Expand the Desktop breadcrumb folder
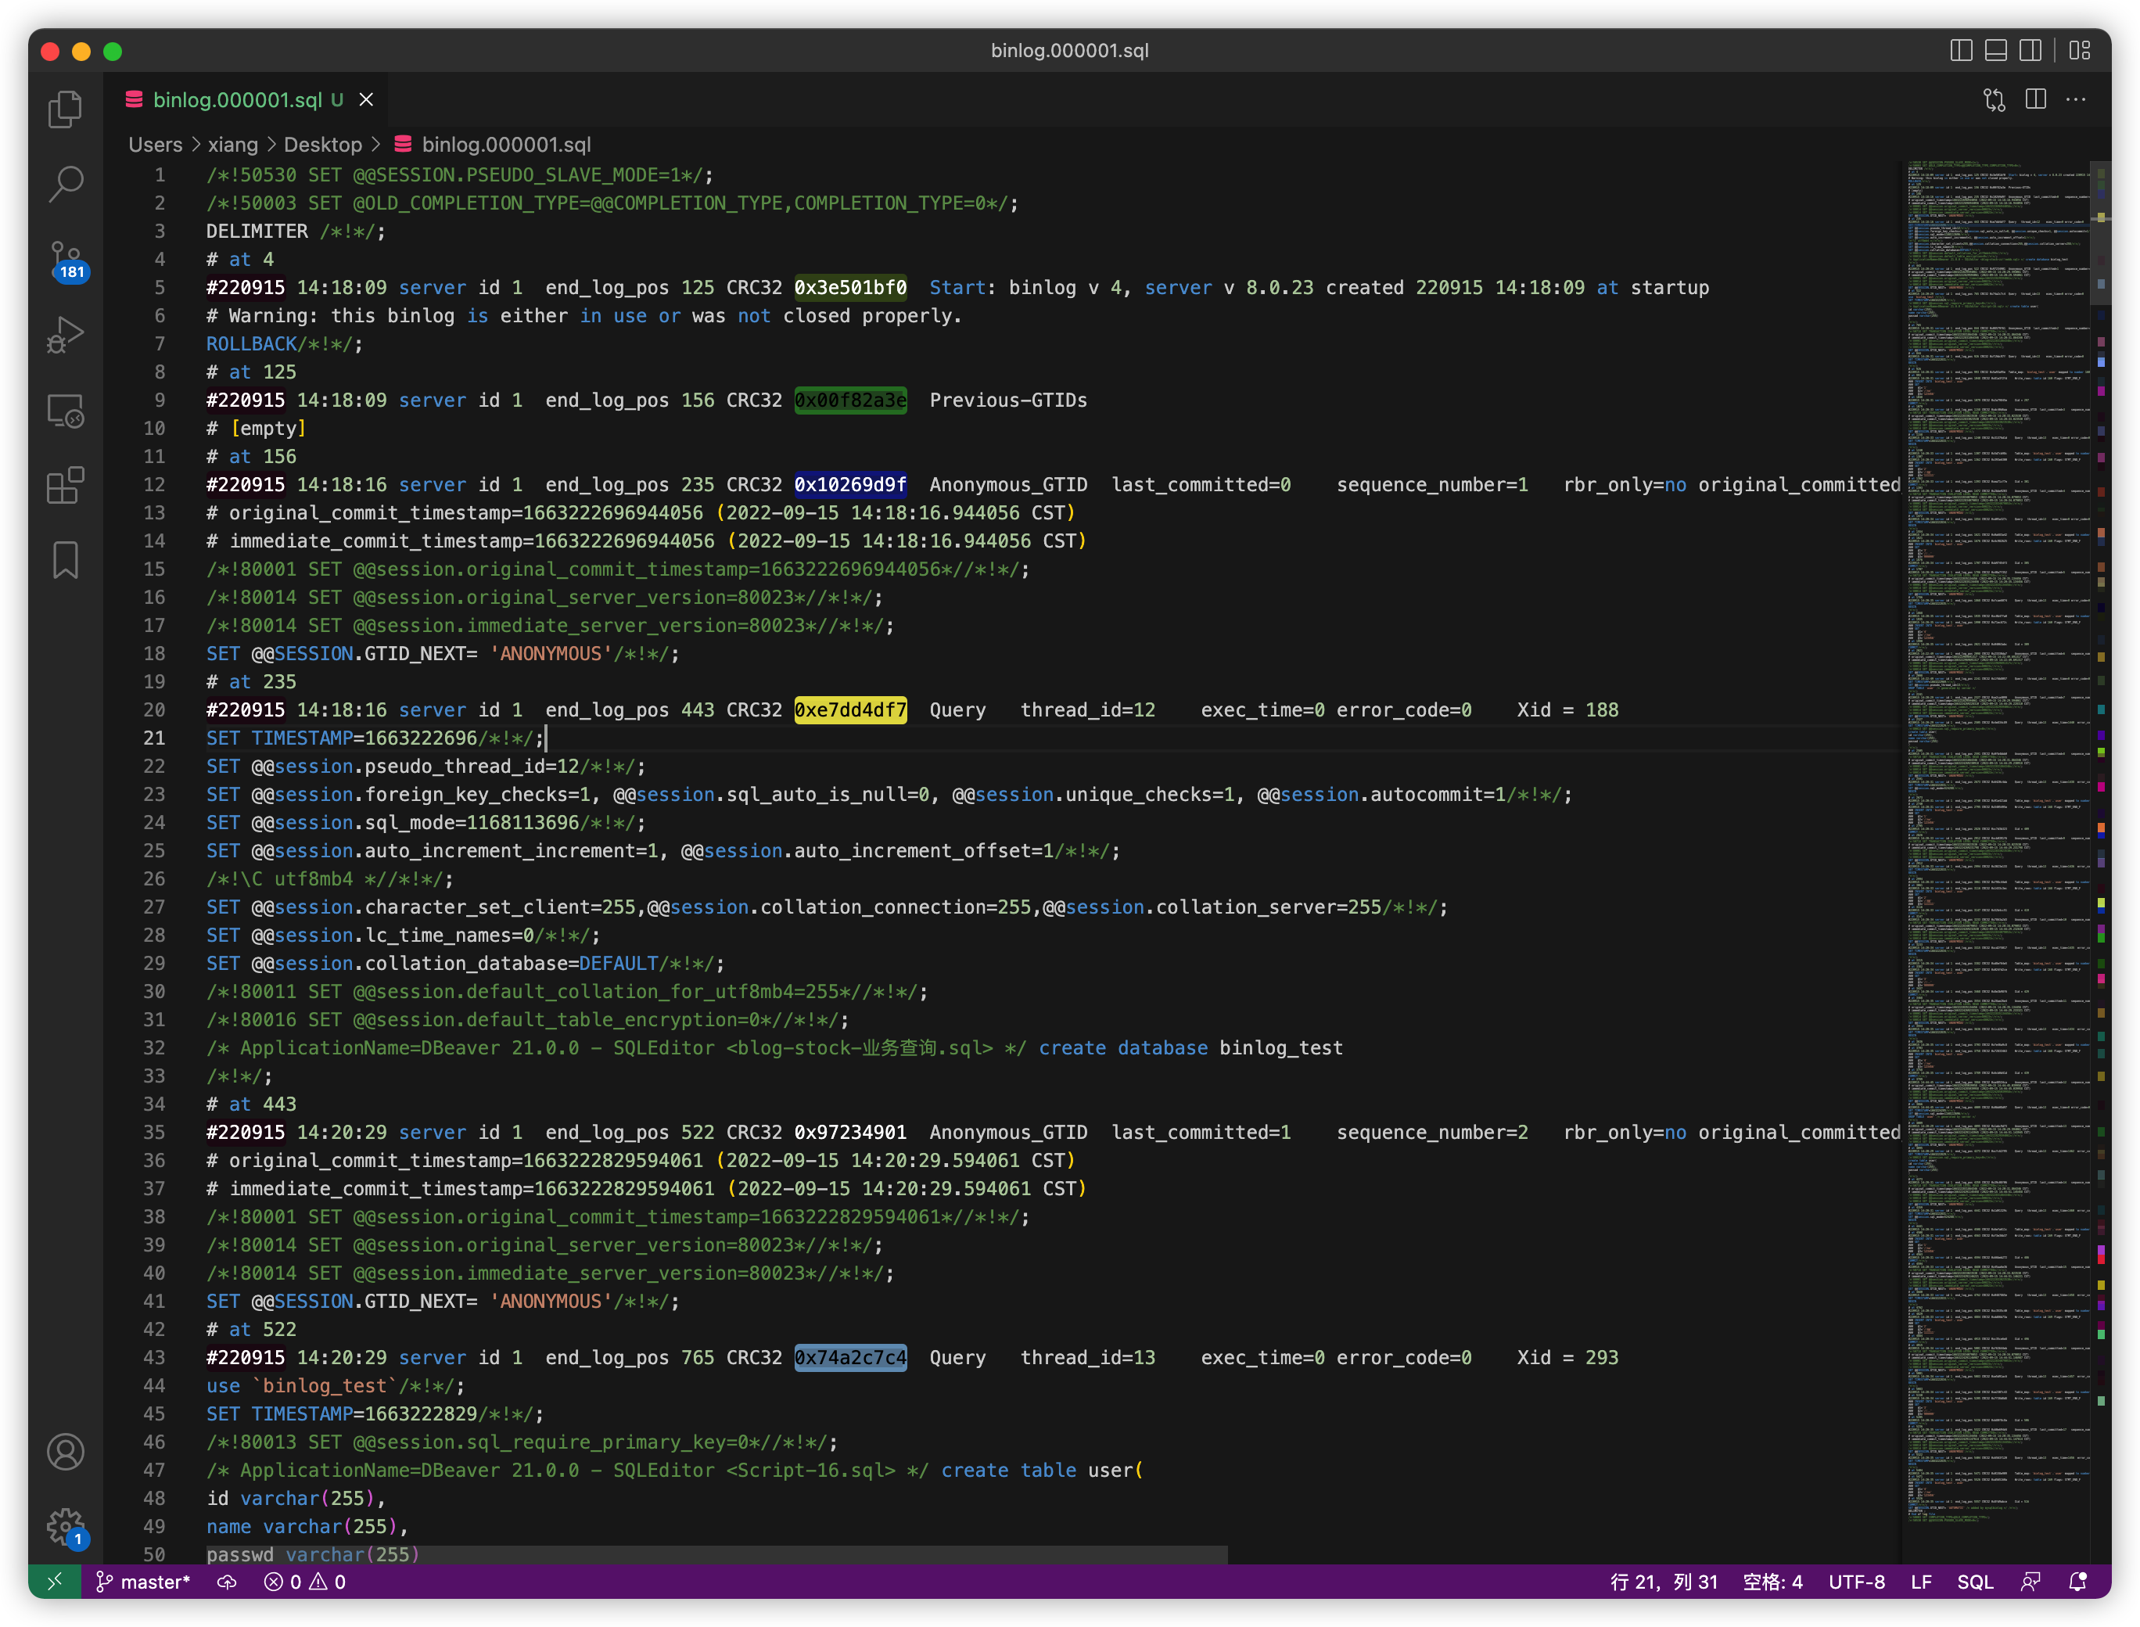This screenshot has width=2140, height=1627. click(322, 144)
